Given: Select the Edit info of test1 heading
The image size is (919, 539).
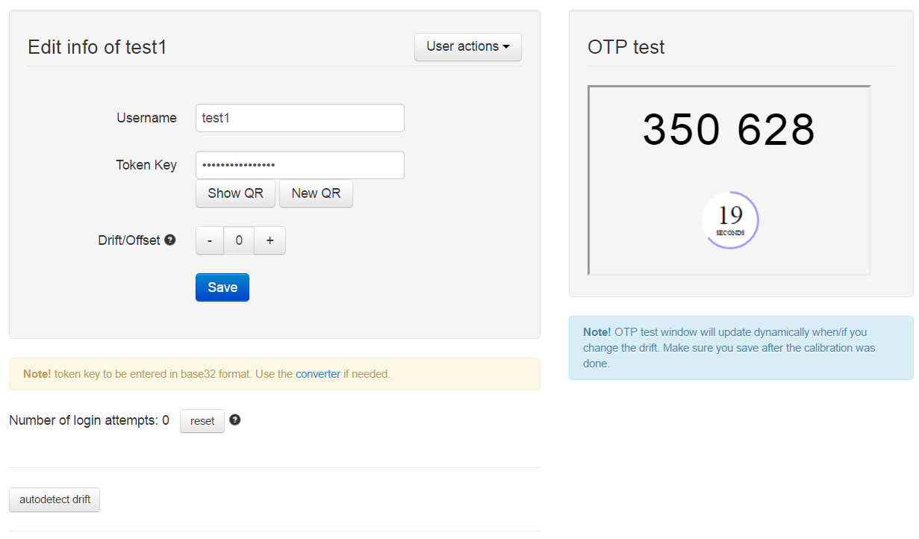Looking at the screenshot, I should pos(97,47).
